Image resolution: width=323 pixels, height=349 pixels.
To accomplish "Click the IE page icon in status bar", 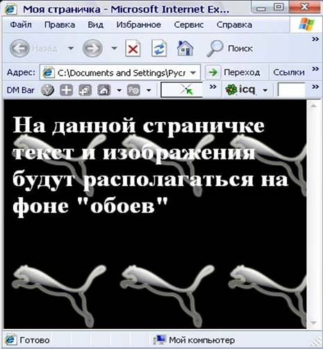I will coord(10,340).
